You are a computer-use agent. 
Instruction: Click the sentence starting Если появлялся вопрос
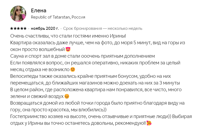coord(95,66)
